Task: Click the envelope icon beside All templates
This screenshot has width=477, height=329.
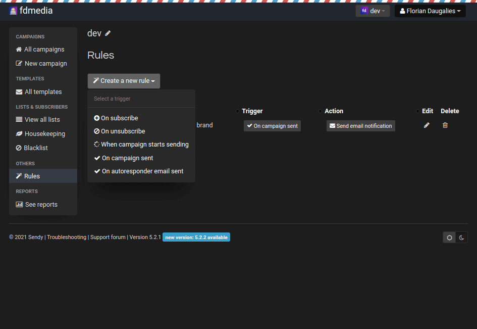Action: (x=19, y=91)
